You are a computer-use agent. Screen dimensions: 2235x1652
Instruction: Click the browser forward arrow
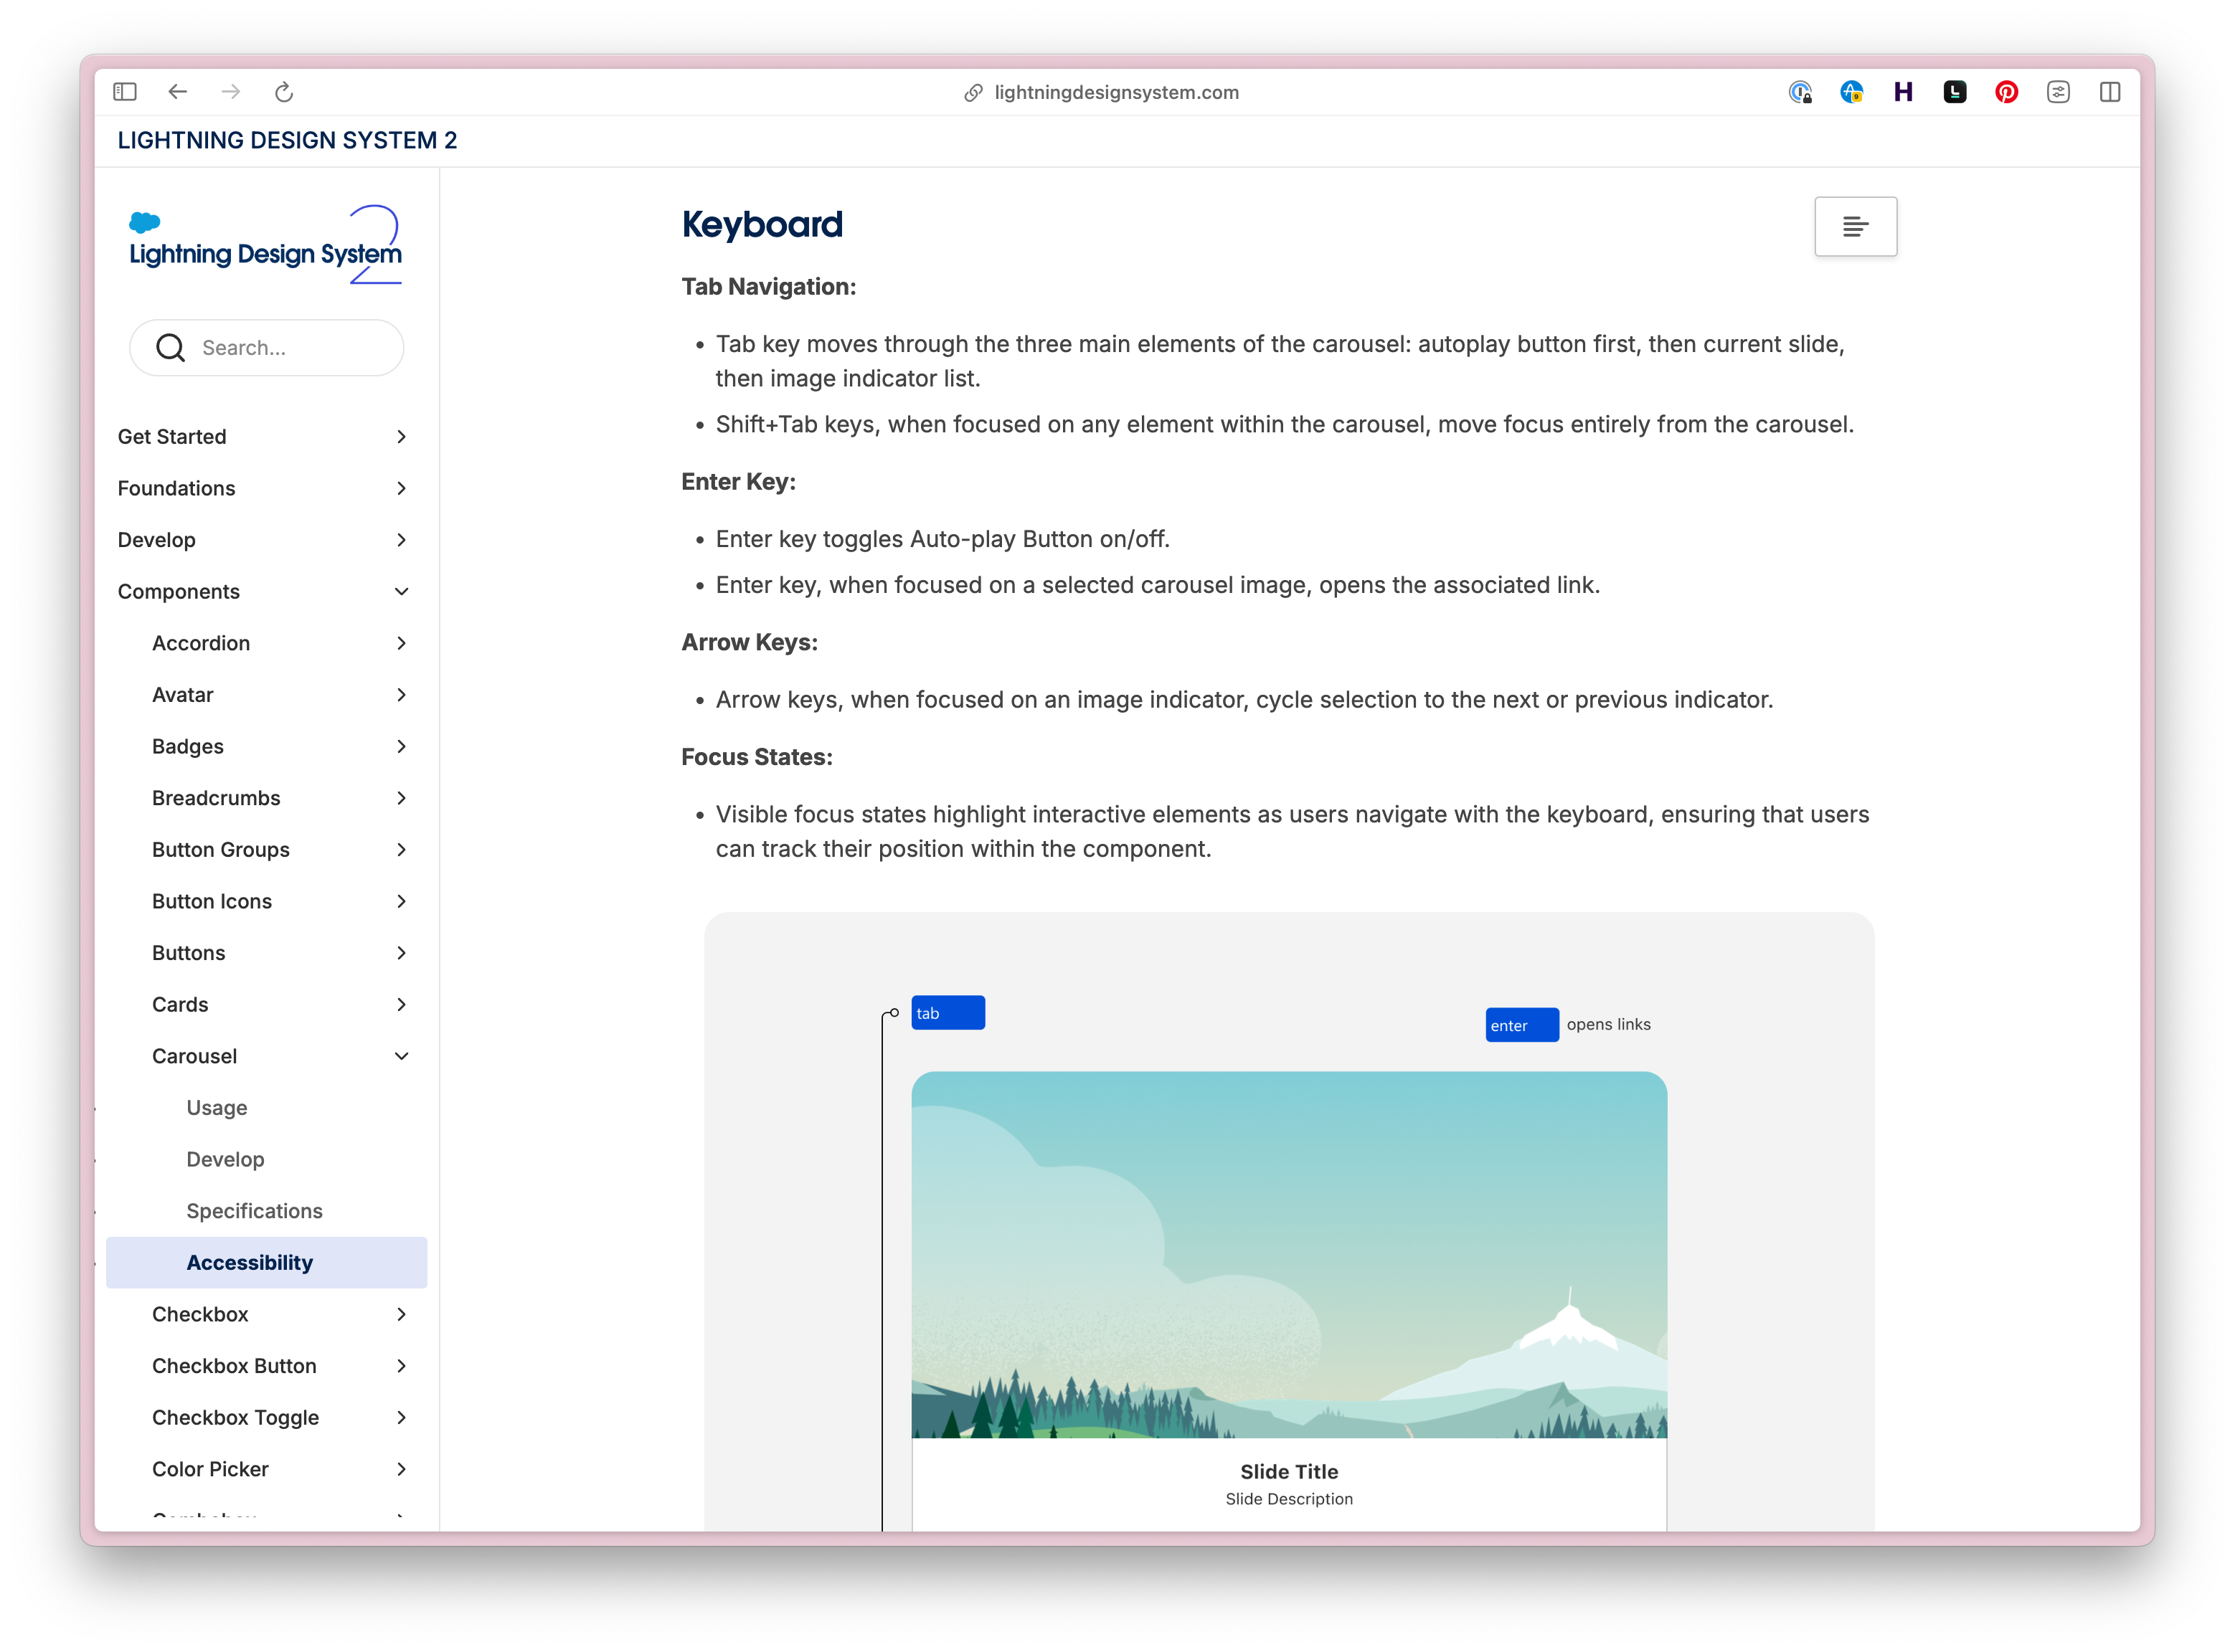(x=231, y=92)
